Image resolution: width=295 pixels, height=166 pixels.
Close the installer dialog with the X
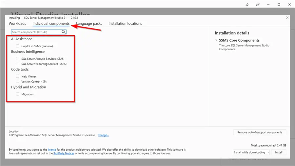click(x=287, y=17)
